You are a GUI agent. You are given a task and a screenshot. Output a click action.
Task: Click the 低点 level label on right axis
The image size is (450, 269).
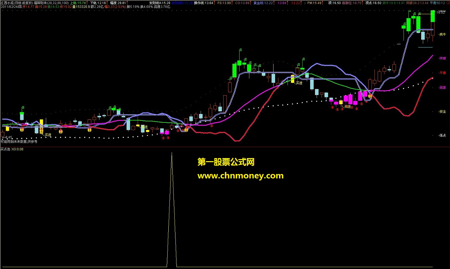coord(442,135)
